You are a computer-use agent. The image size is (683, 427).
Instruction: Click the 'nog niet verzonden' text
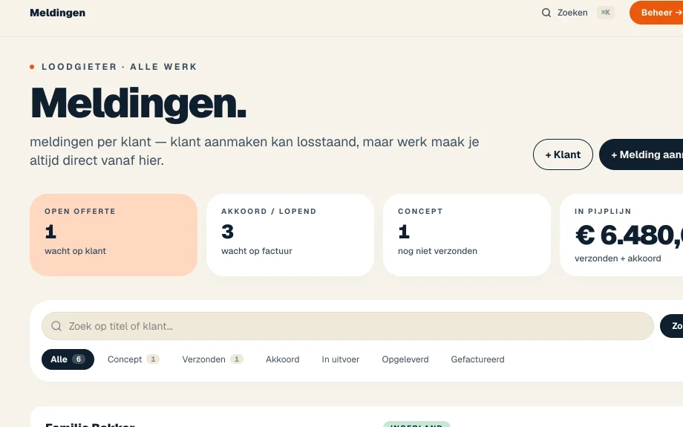click(437, 251)
